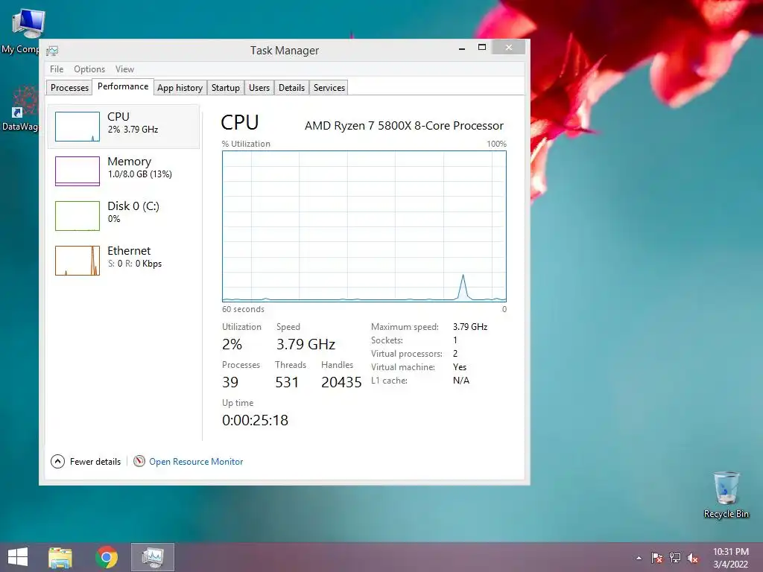Launch Google Chrome from the taskbar
Viewport: 763px width, 572px height.
(x=107, y=557)
